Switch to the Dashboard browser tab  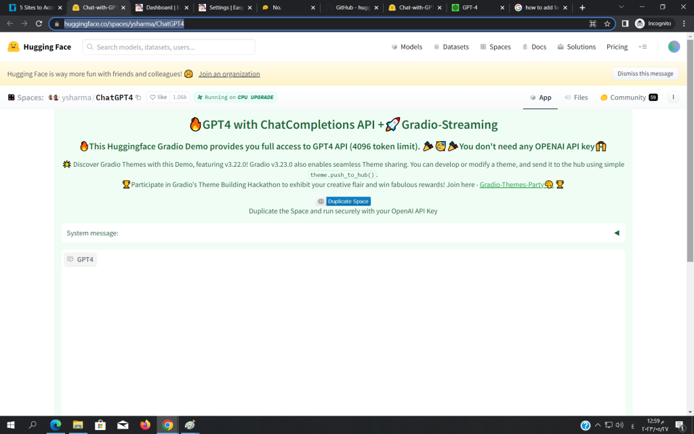163,7
